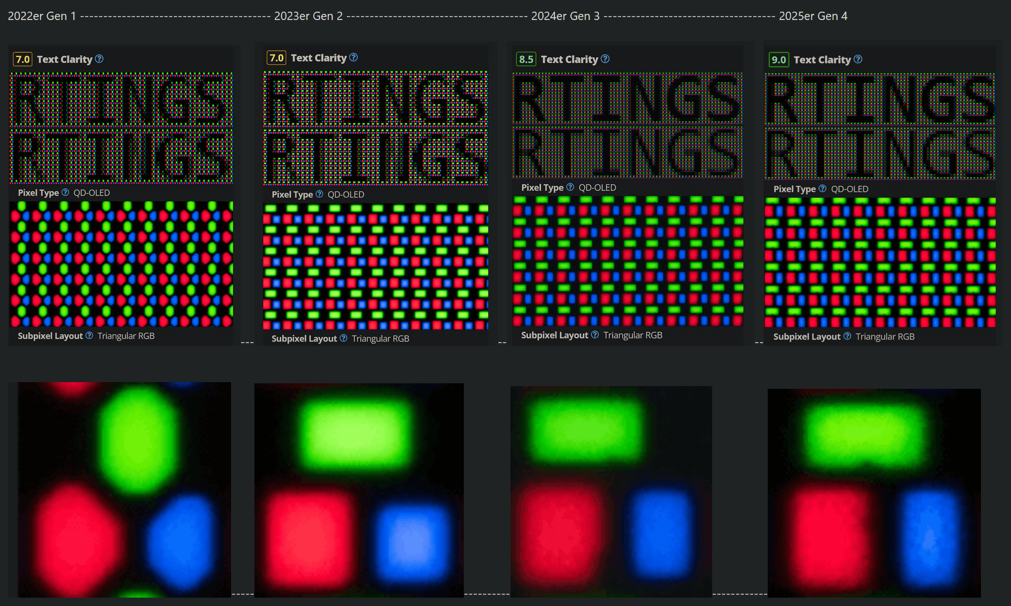Open the Text Clarity help icon under Gen 1
1011x606 pixels.
(99, 59)
